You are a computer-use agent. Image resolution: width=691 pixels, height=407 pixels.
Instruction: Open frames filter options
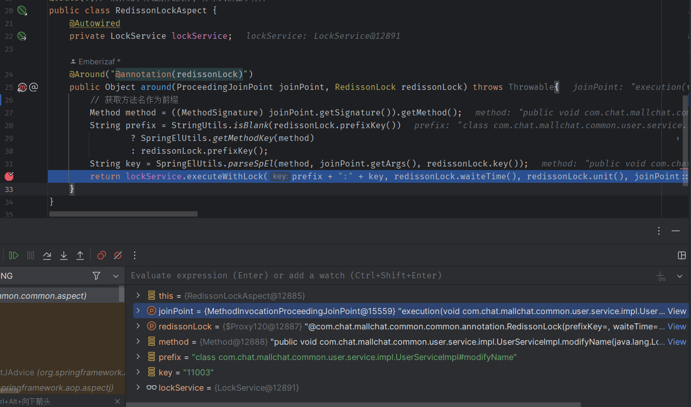point(96,276)
